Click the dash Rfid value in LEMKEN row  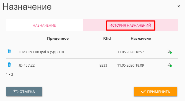pyautogui.click(x=100, y=52)
